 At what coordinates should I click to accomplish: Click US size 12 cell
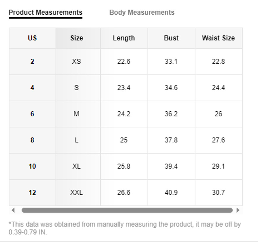[32, 193]
